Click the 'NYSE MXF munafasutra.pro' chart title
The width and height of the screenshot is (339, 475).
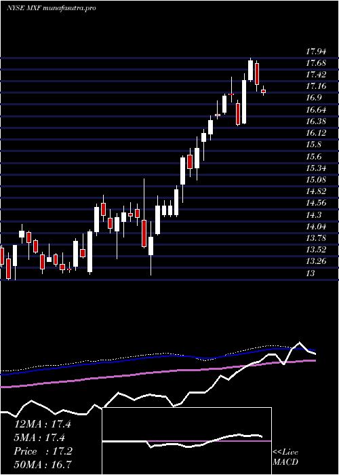[51, 8]
